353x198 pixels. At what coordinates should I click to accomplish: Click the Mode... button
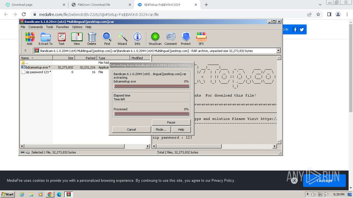click(161, 130)
